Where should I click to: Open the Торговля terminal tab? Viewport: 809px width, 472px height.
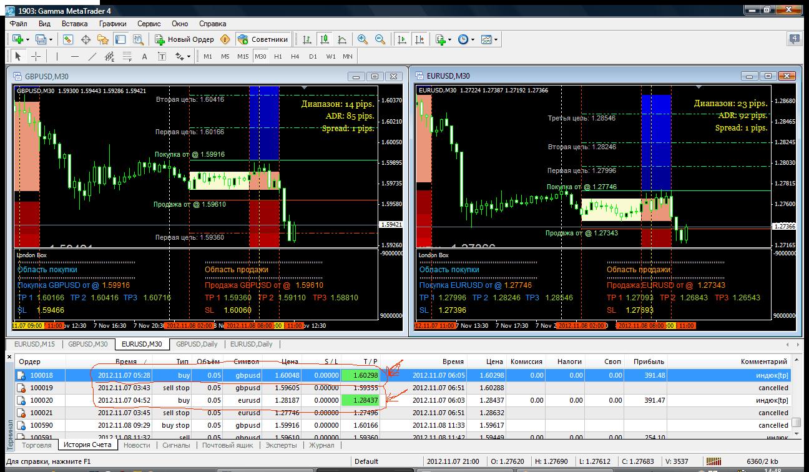[x=37, y=445]
